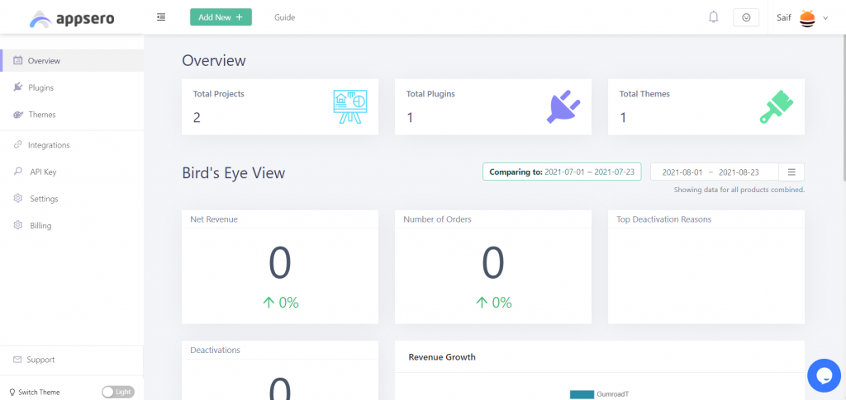Open the Total Projects card

280,106
